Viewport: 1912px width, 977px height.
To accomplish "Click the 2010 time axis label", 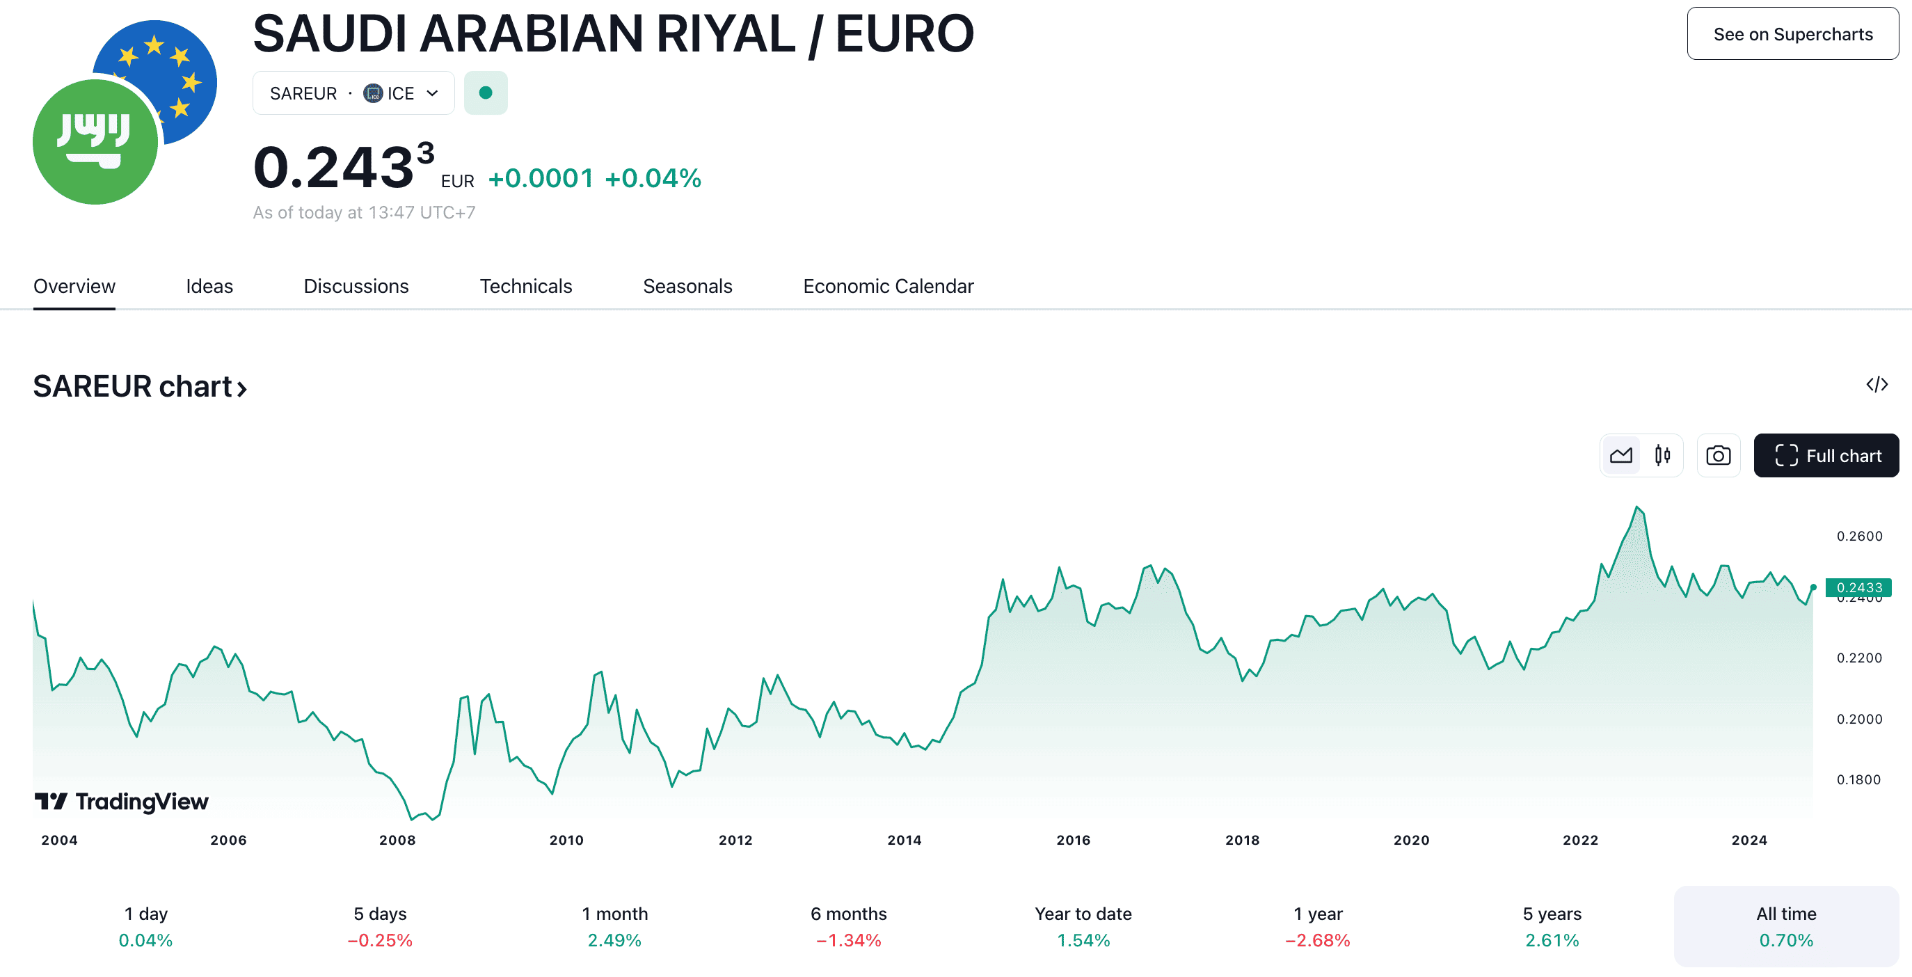I will click(x=566, y=840).
